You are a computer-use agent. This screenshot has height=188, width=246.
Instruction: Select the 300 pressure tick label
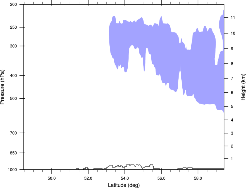(13, 46)
